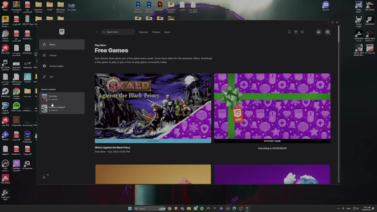Launch Fortnite from Quick Launch
The height and width of the screenshot is (212, 377).
coord(62,98)
